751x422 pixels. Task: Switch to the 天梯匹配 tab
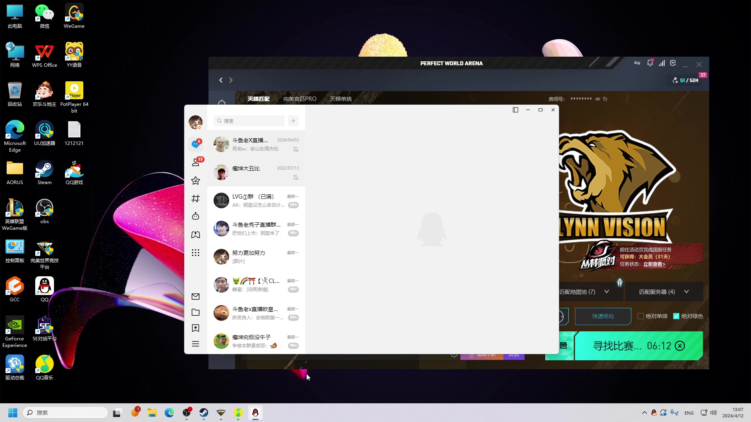coord(259,99)
